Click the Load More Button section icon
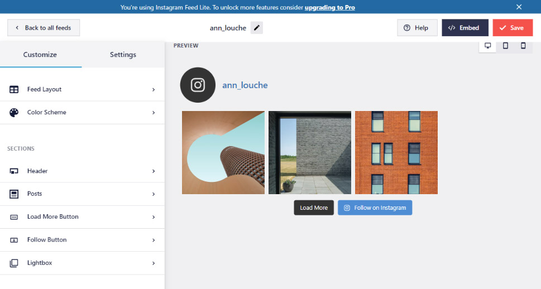The height and width of the screenshot is (289, 541). coord(14,217)
